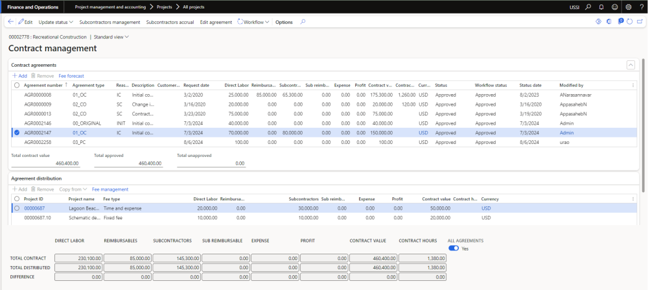Click Fee management button
This screenshot has width=648, height=290.
(x=110, y=189)
